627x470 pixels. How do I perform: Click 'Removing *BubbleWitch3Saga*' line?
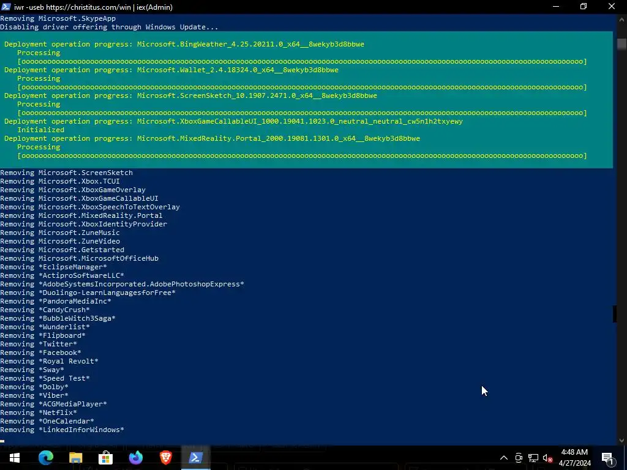(58, 318)
